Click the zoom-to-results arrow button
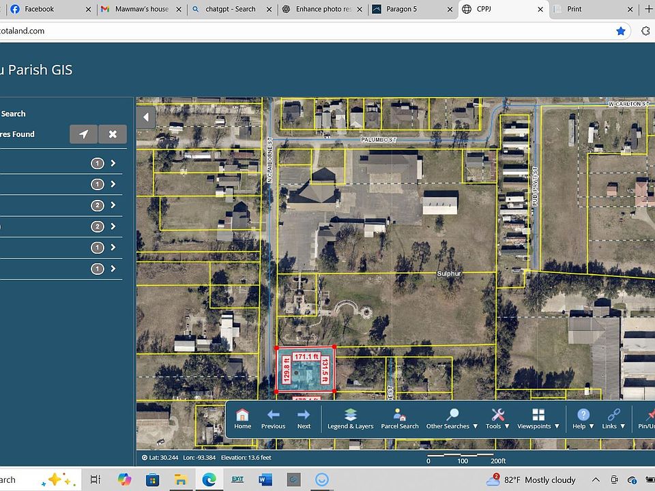 (x=83, y=134)
